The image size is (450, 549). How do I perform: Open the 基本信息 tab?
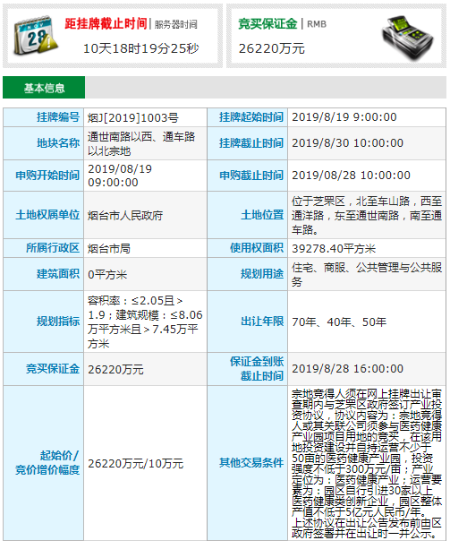tap(44, 88)
